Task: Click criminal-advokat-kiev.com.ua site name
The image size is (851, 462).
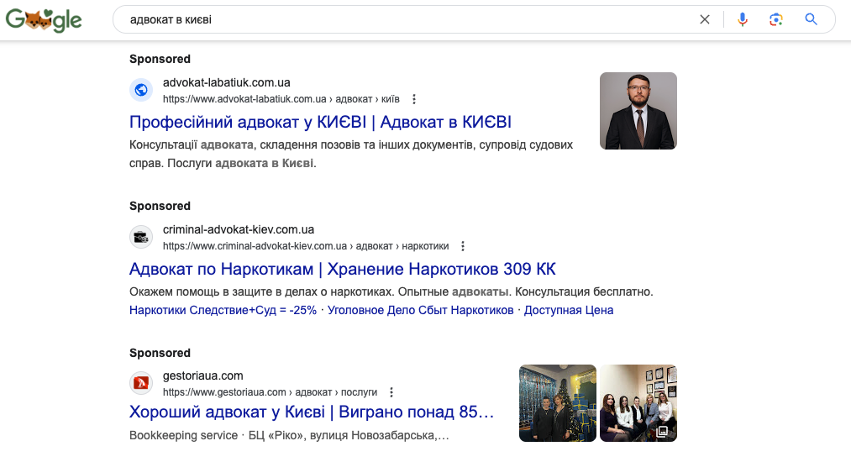Action: pyautogui.click(x=239, y=229)
